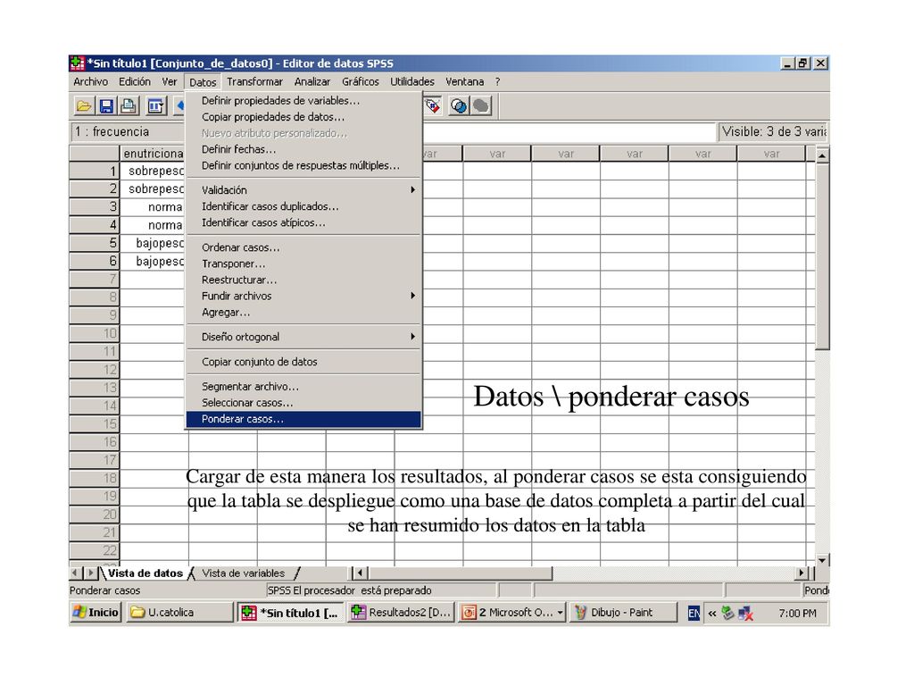
Task: Open the Archivo menu
Action: click(x=90, y=81)
